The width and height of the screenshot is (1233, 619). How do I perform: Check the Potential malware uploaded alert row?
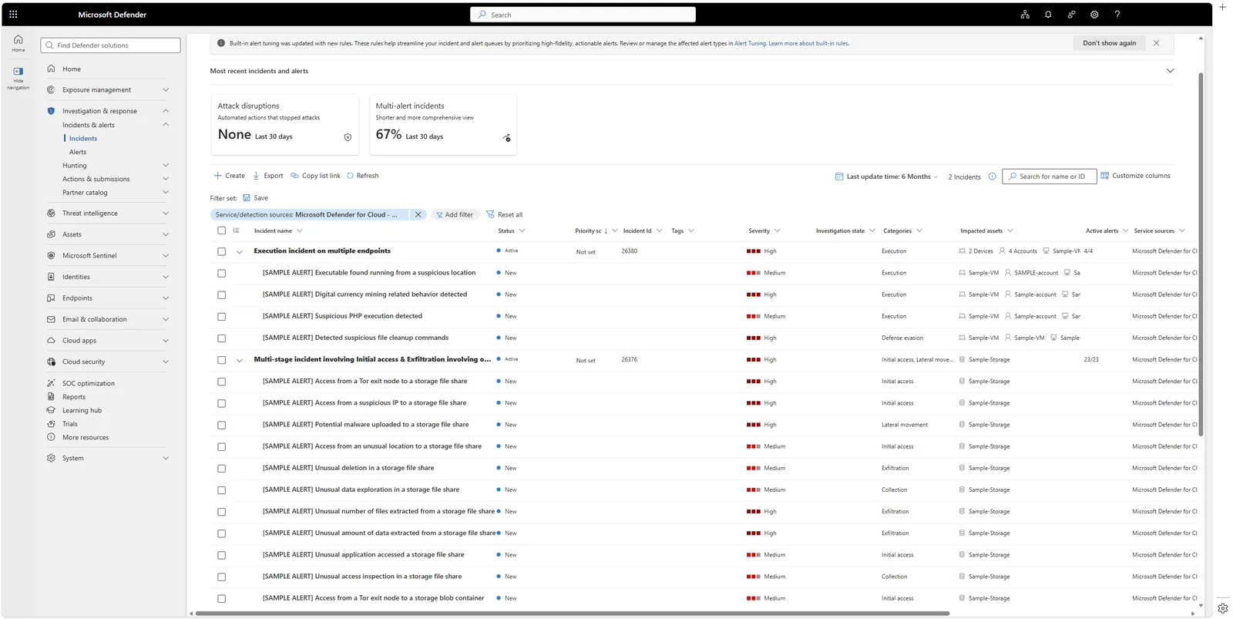point(222,425)
